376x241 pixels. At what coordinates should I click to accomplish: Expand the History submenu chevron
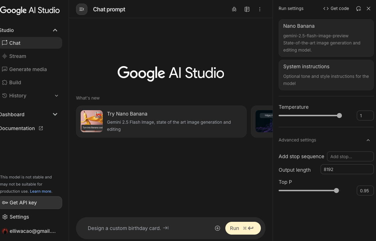click(x=57, y=96)
